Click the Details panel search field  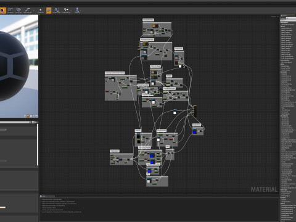15,122
